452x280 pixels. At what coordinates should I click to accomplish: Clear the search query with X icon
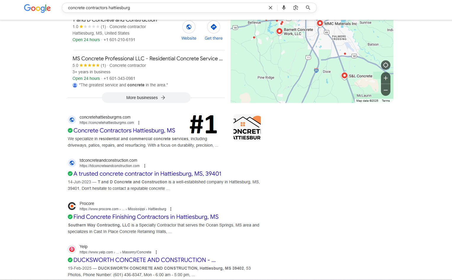(x=270, y=8)
